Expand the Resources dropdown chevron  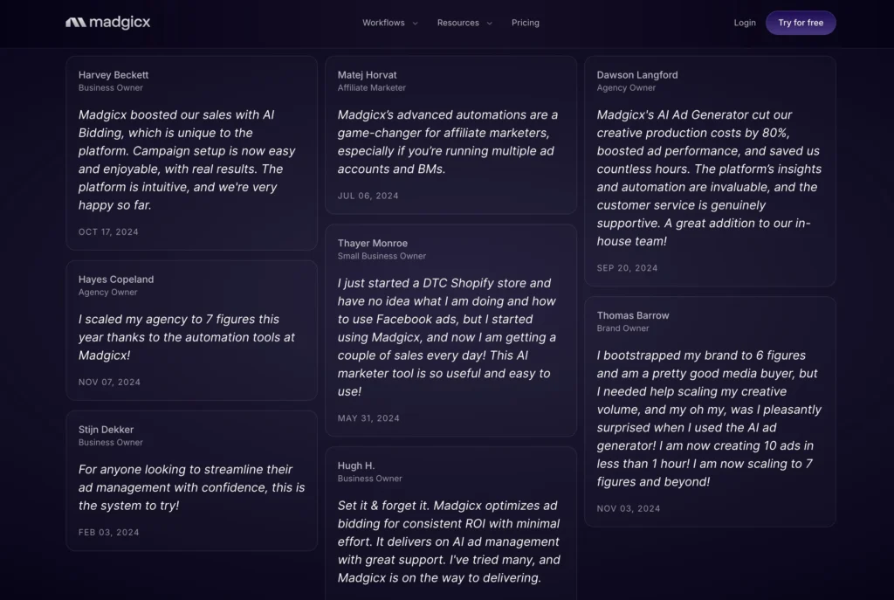(x=489, y=24)
